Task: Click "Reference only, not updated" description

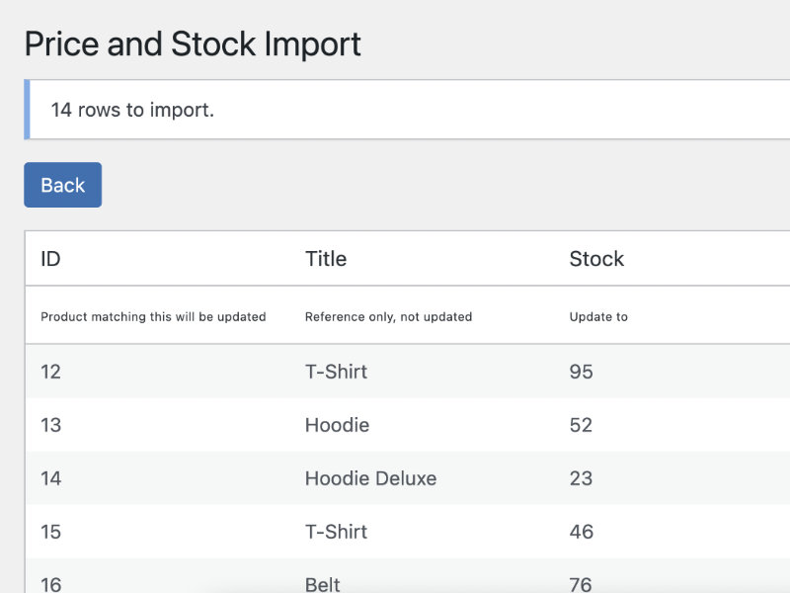Action: tap(388, 317)
